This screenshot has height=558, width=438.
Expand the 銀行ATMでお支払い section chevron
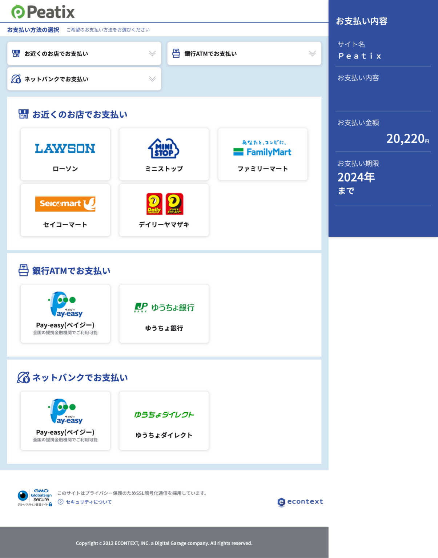tap(312, 53)
